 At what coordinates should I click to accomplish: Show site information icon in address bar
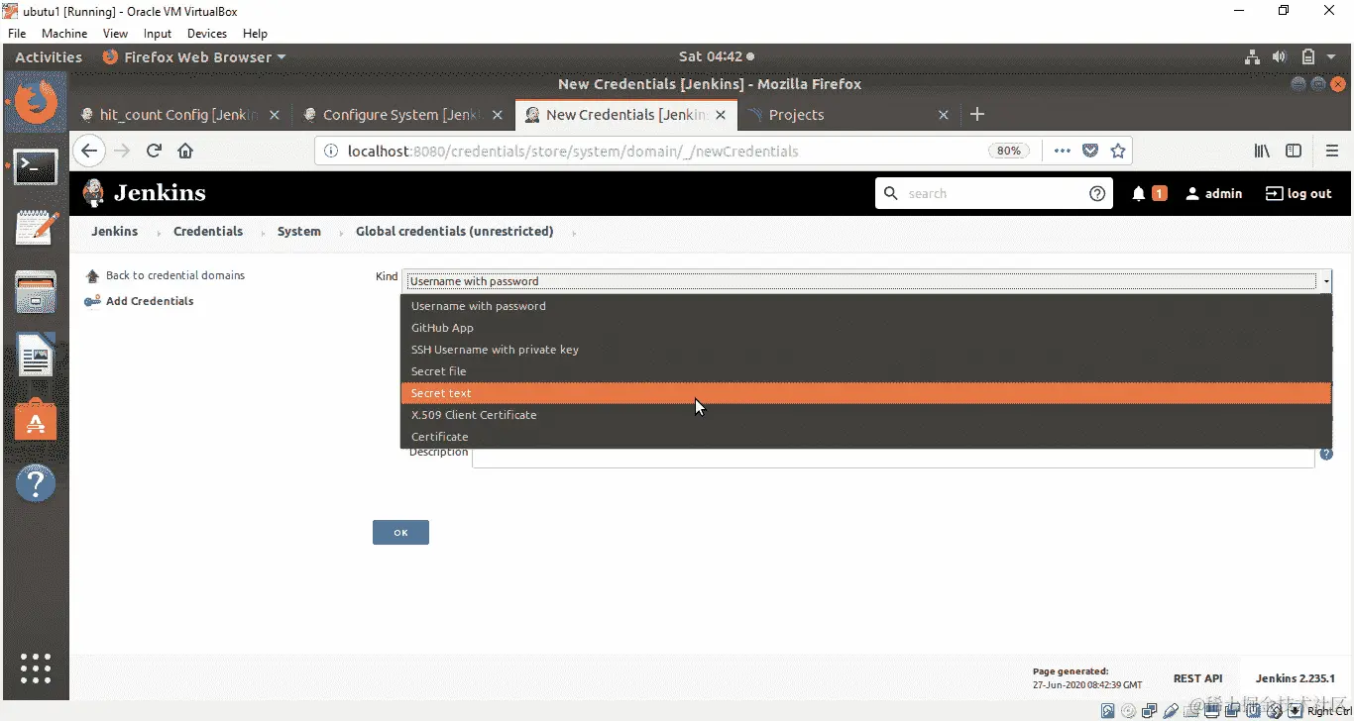pos(331,152)
